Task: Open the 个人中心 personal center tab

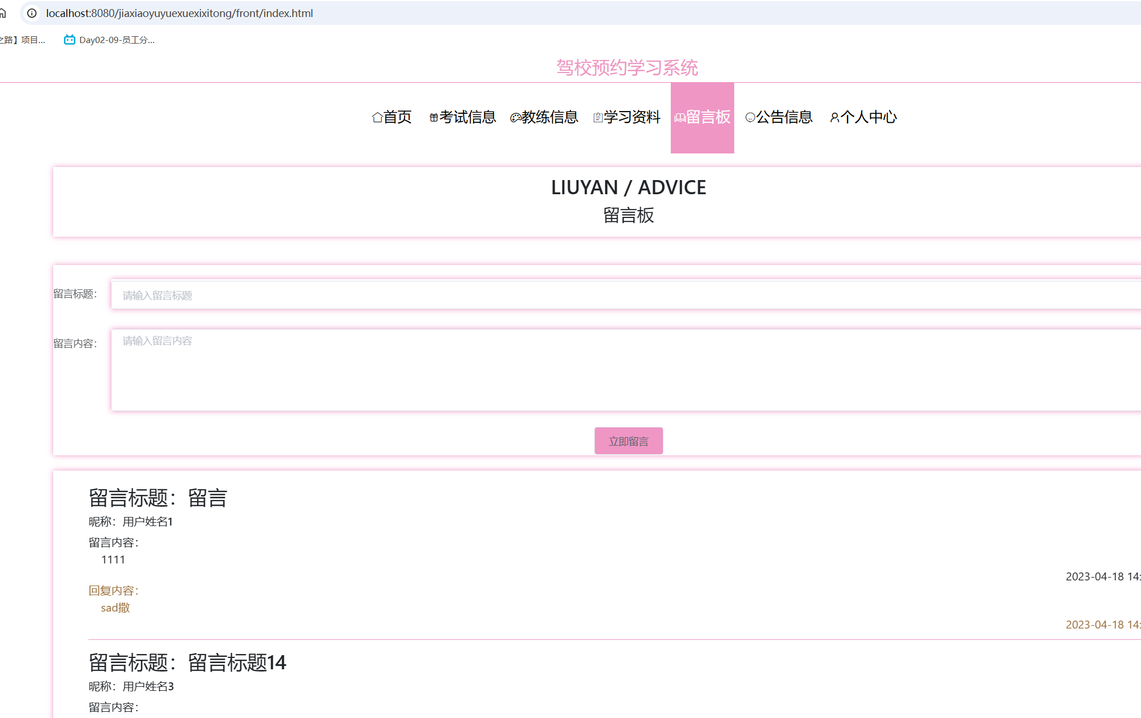Action: (x=863, y=117)
